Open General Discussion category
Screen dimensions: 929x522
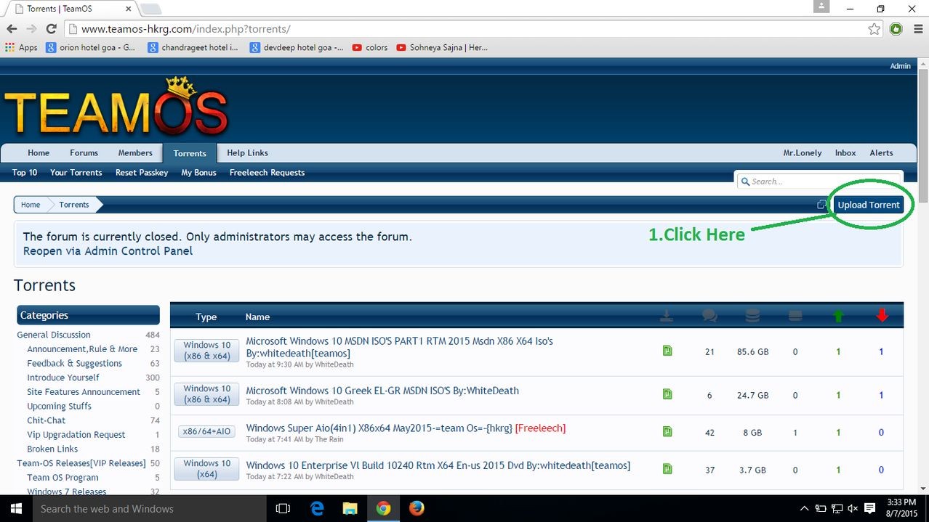point(54,335)
